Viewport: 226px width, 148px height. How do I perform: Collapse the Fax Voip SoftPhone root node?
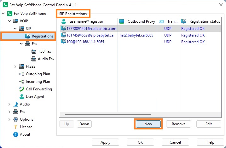[x=3, y=14]
